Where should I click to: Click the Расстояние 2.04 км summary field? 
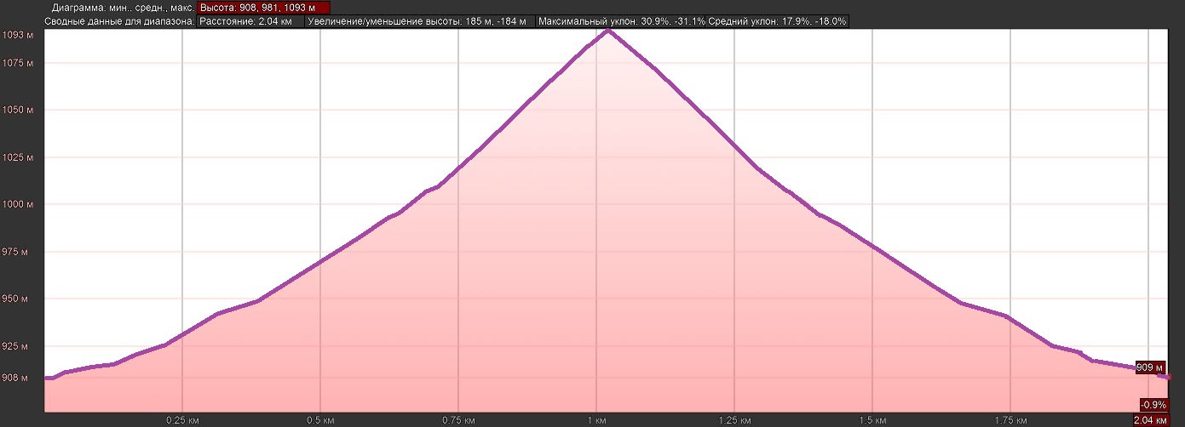[250, 20]
